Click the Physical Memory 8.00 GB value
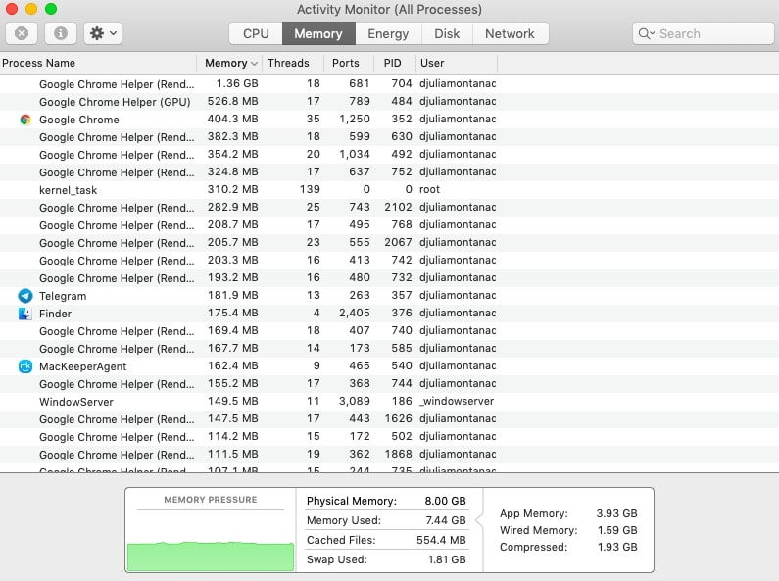 pyautogui.click(x=445, y=501)
